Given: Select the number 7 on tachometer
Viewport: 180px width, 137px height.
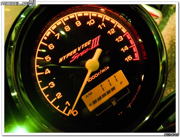Looking at the screenshot, I should (57, 36).
